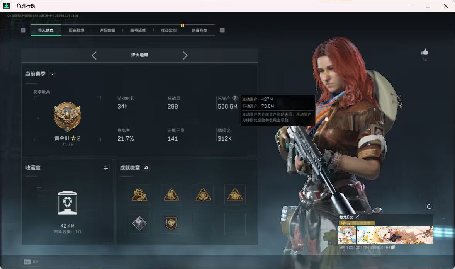Go to previous mode with left chevron
This screenshot has height=269, width=455.
(94, 56)
